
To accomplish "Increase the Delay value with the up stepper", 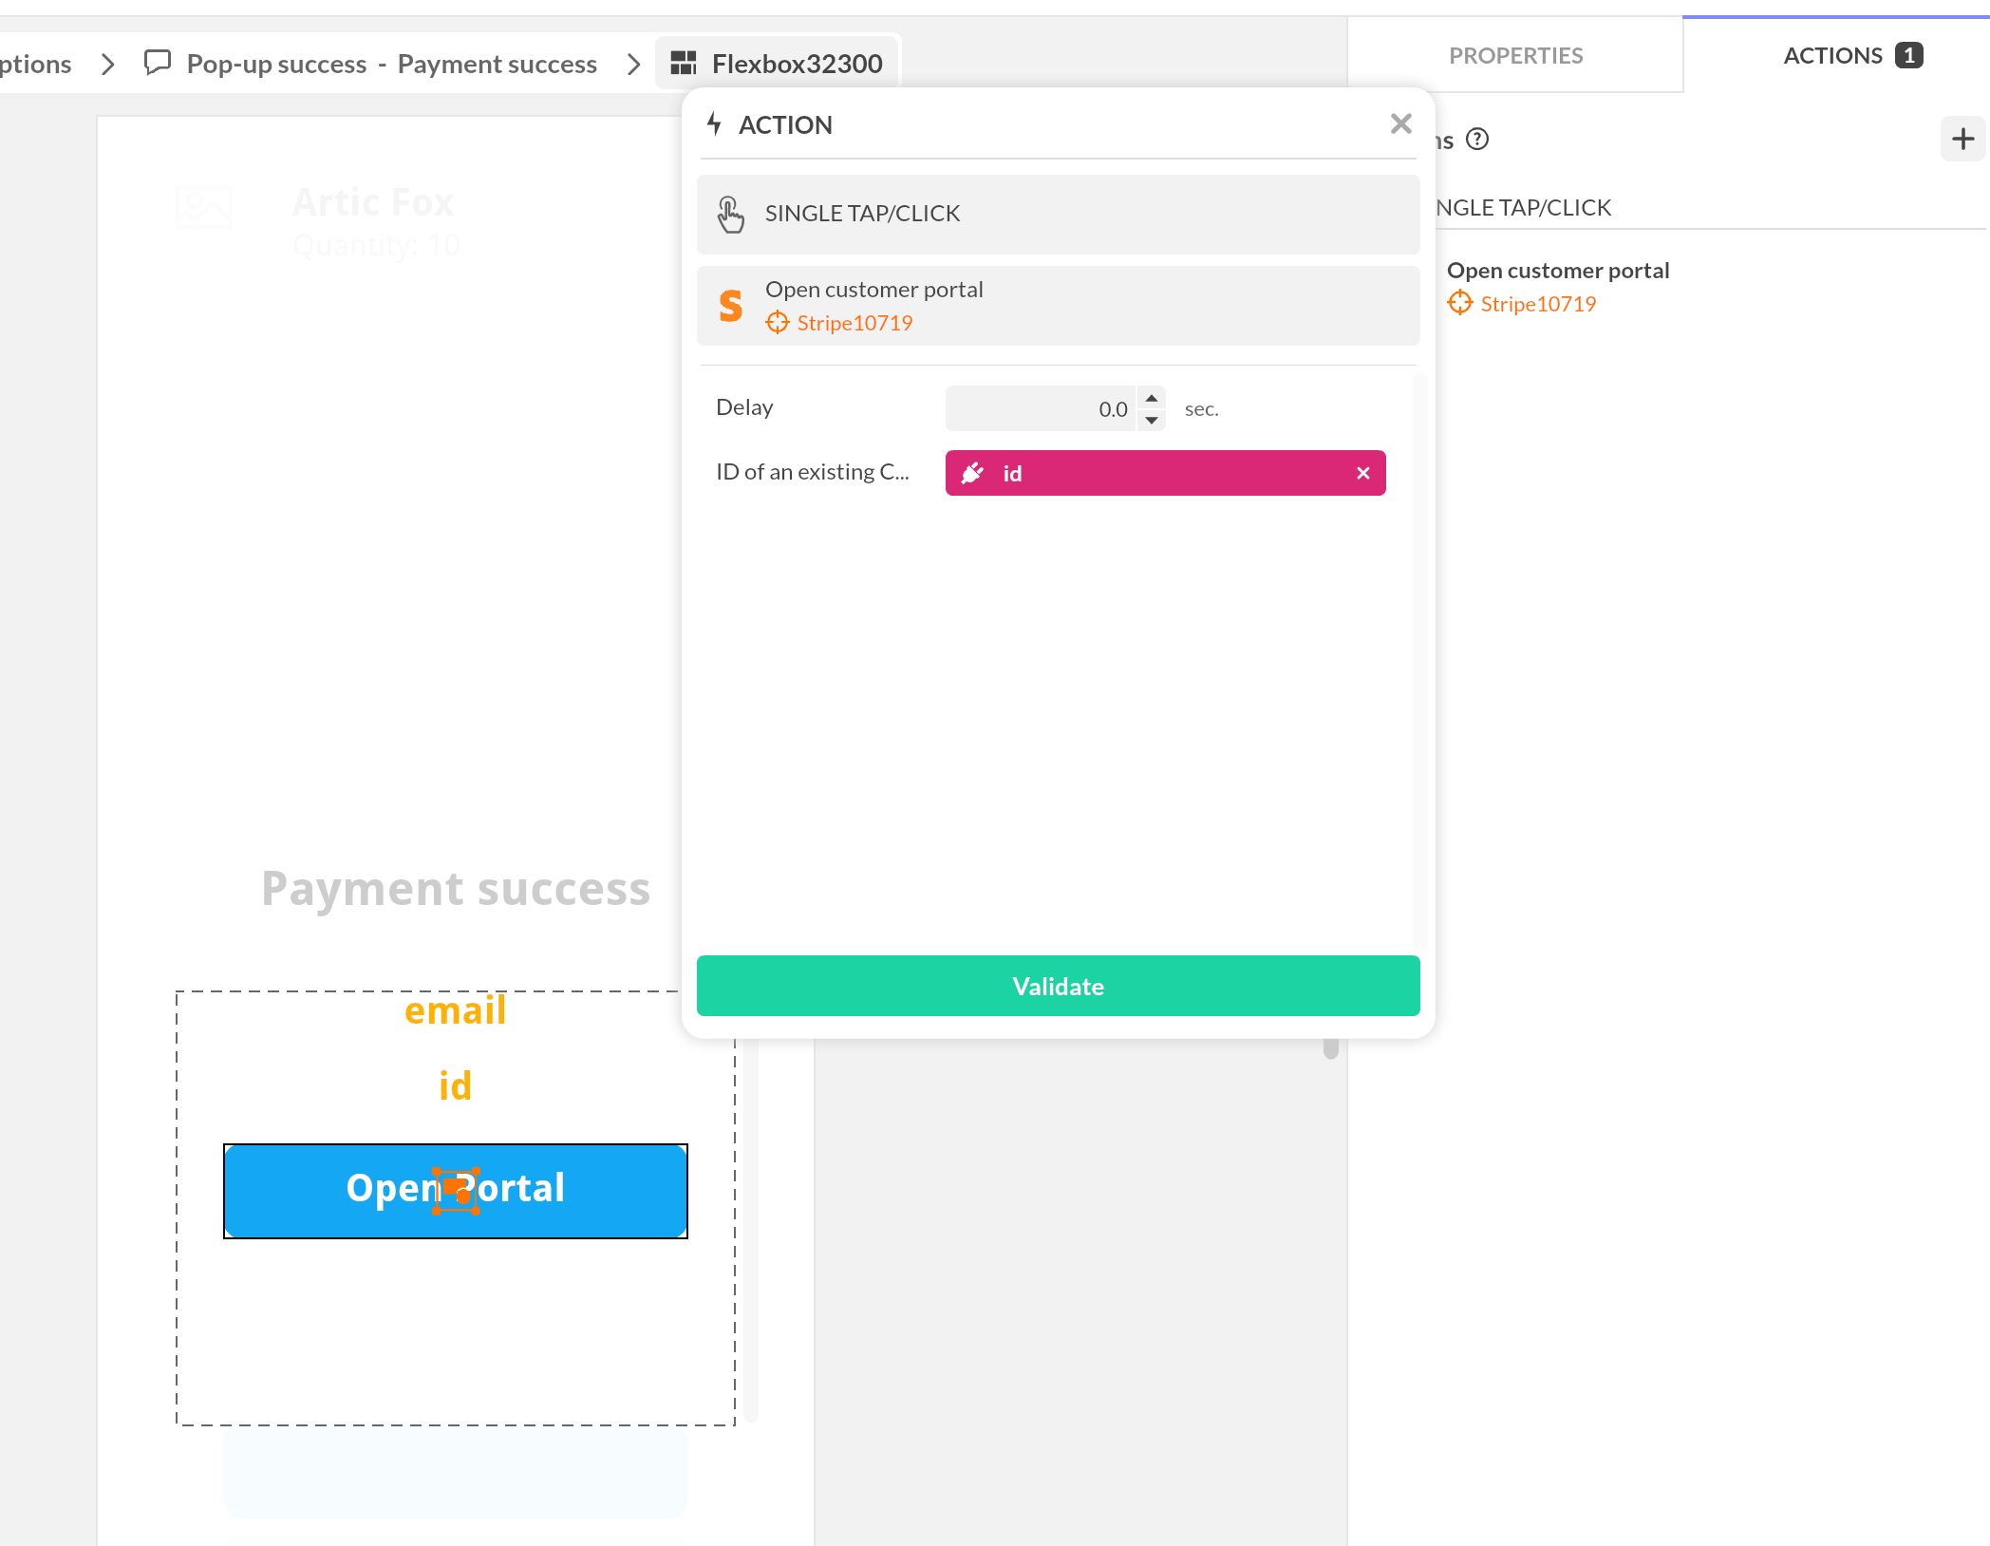I will [1150, 400].
